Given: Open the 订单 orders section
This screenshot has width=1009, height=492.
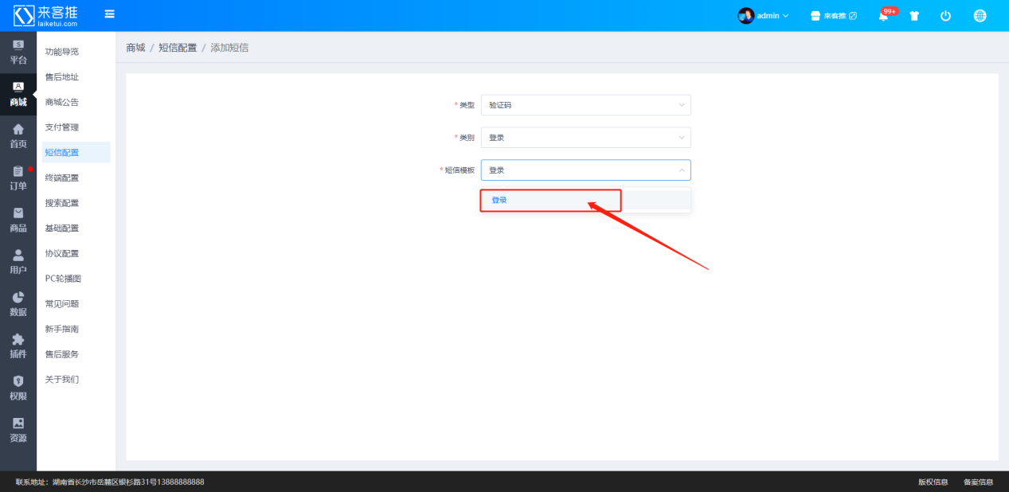Looking at the screenshot, I should (x=18, y=178).
